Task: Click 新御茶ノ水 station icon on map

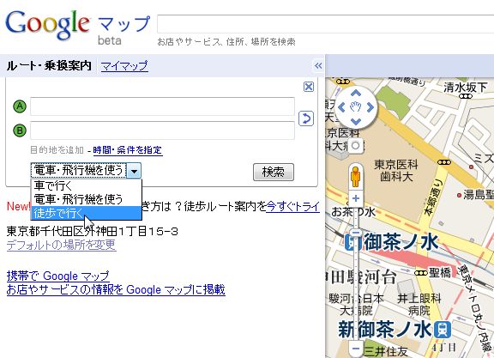Action: tap(443, 330)
